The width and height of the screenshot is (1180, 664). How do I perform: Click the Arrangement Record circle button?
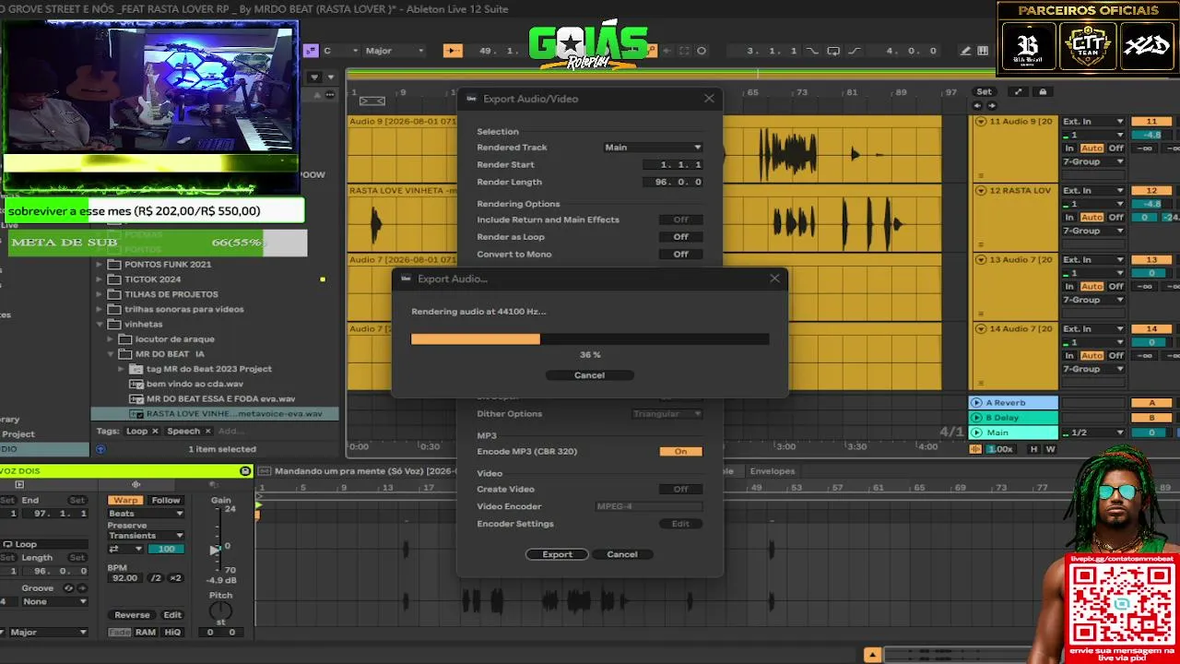point(702,51)
